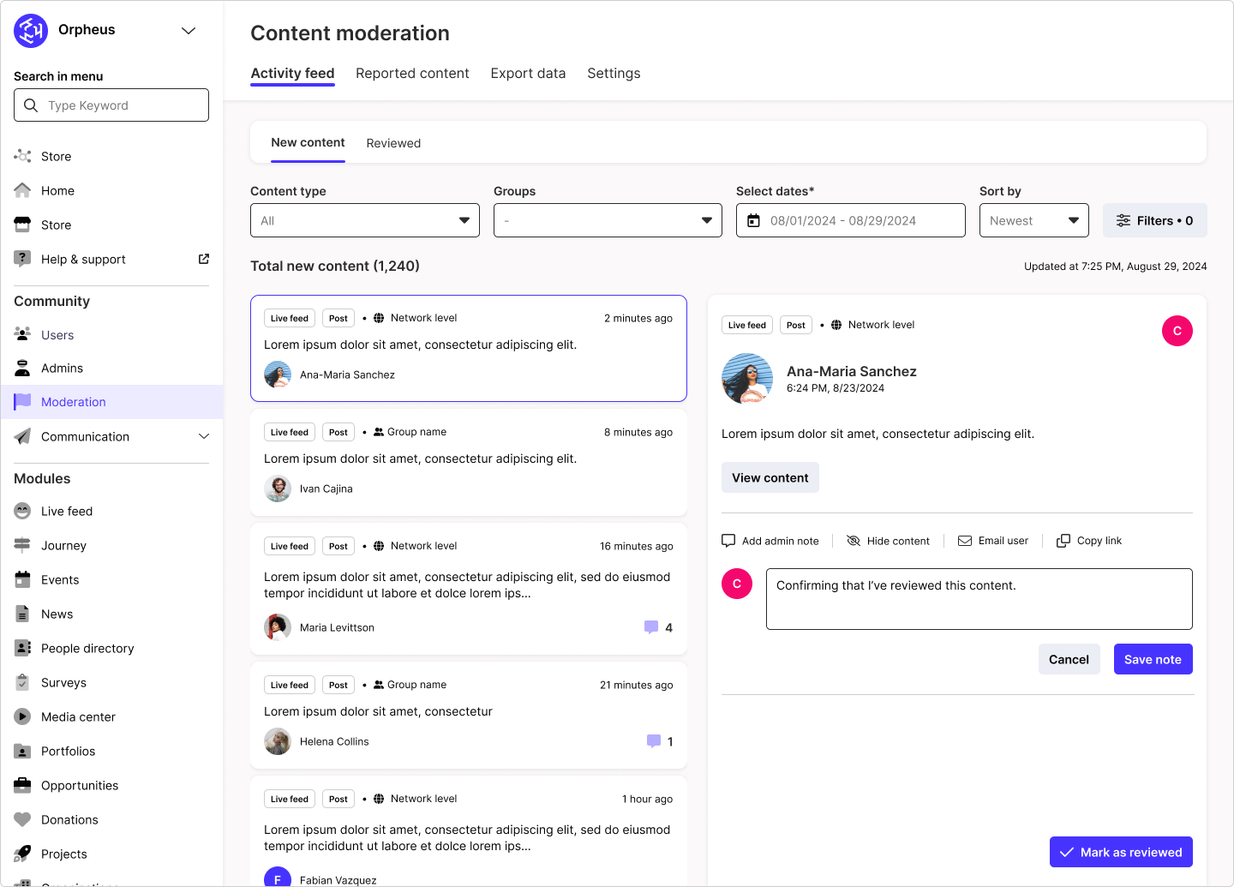
Task: Open the Media center
Action: pos(77,716)
